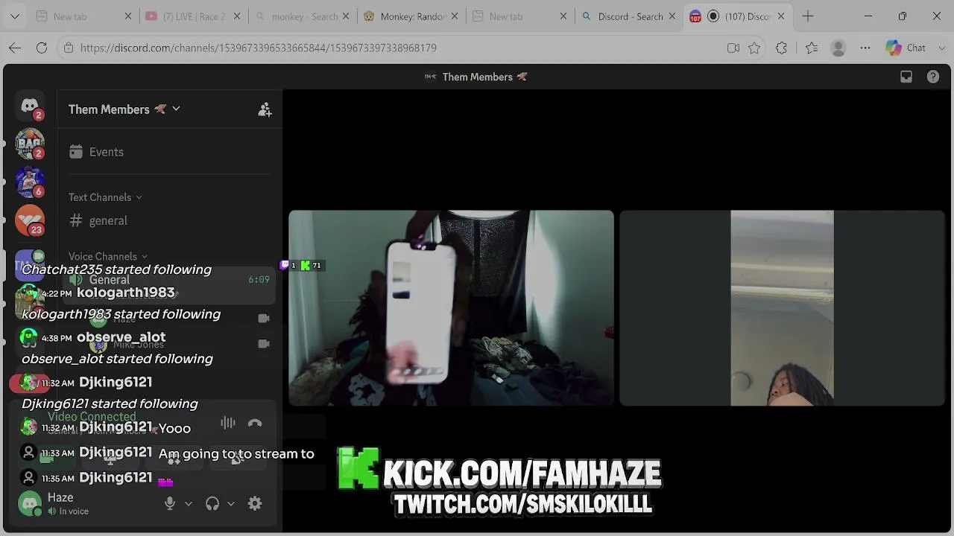Switch to the Discord - Search tab
The height and width of the screenshot is (536, 954).
(x=628, y=16)
